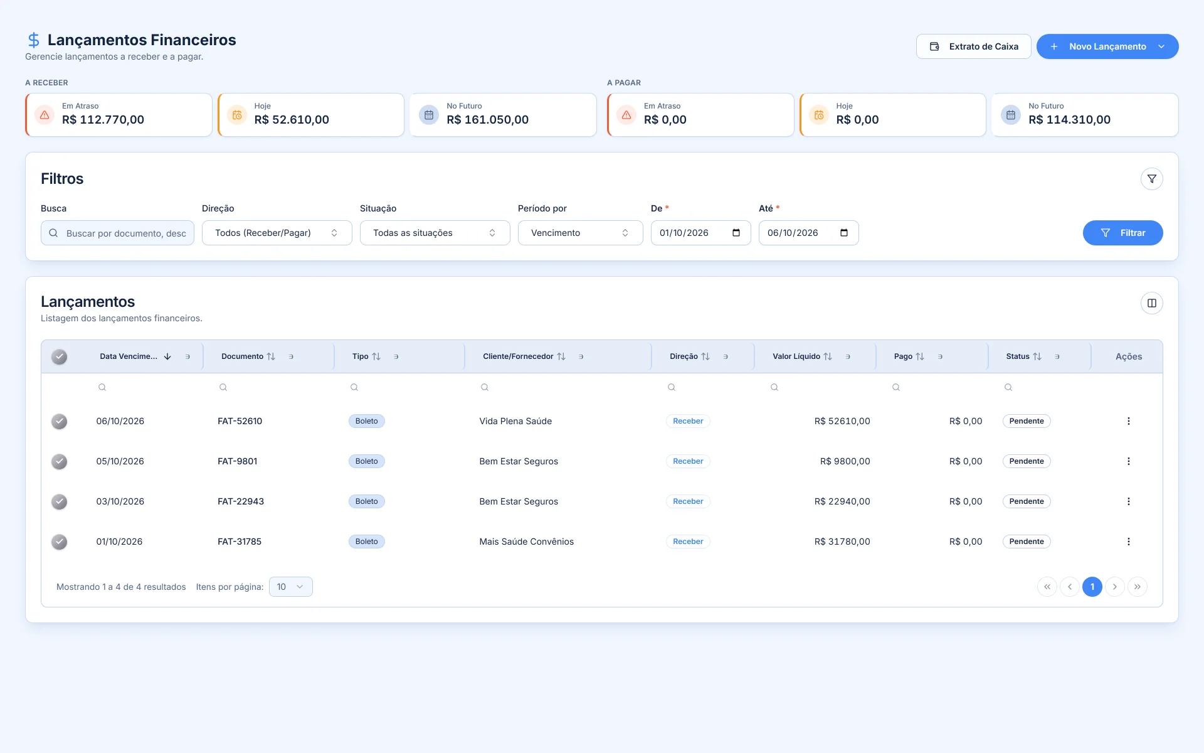Apply filters with the Filtrar button
Viewport: 1204px width, 753px height.
1122,233
